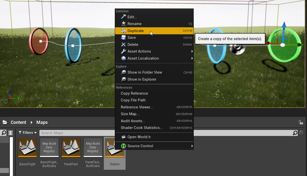Open the Filters dropdown

coord(28,133)
